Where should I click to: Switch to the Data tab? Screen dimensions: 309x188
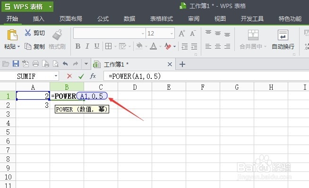pyautogui.click(x=129, y=19)
